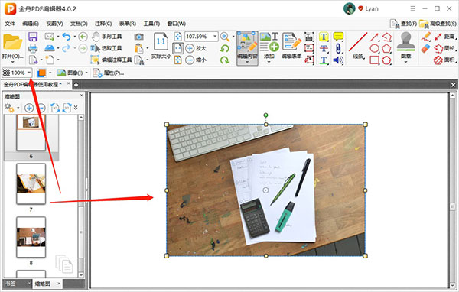Select the magnifier Zoom tool

click(x=225, y=37)
